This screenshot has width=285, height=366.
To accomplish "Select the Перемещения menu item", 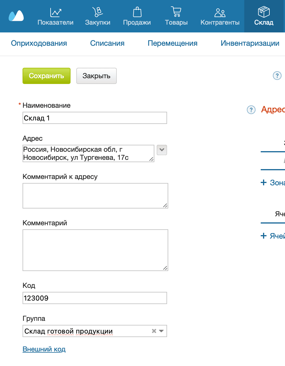I will click(173, 43).
